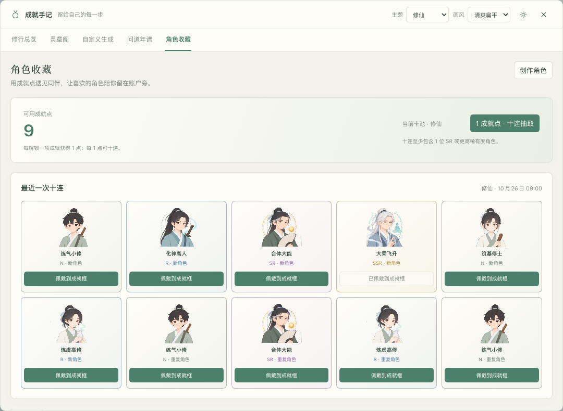This screenshot has width=563, height=411.
Task: Click the 成就手记 logo icon
Action: coord(15,15)
